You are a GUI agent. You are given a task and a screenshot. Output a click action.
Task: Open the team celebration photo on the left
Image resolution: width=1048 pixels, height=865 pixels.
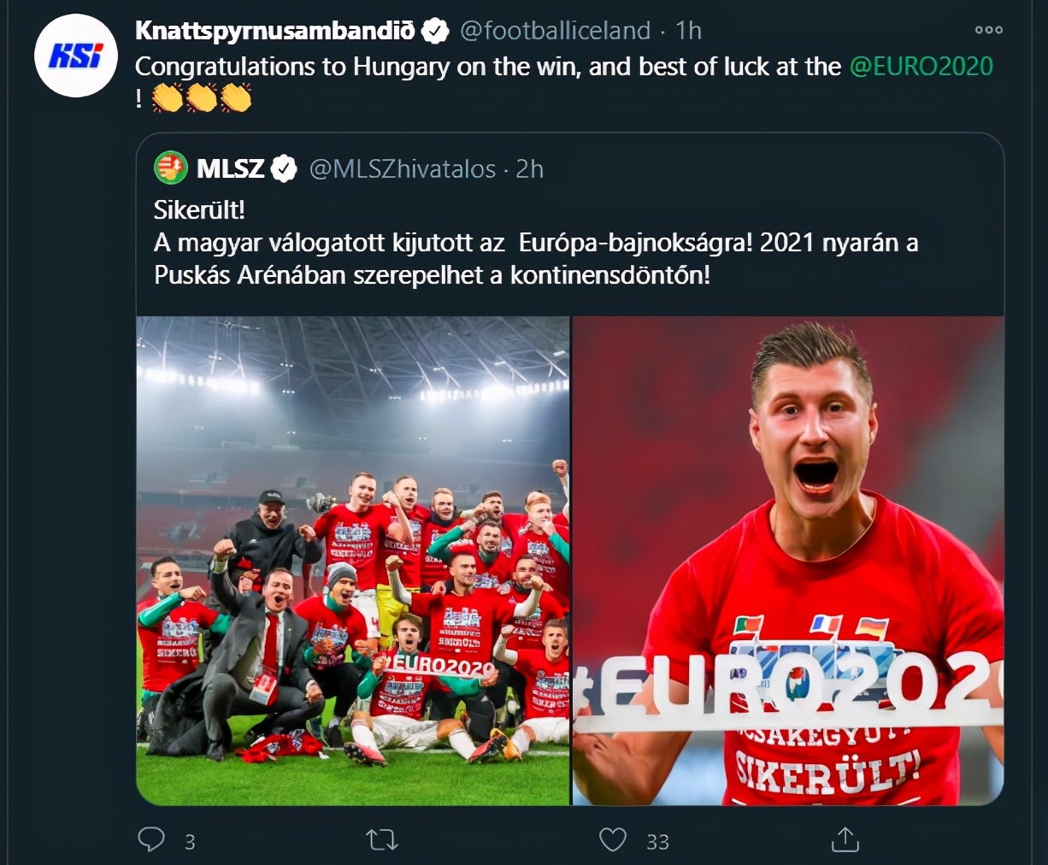[353, 561]
